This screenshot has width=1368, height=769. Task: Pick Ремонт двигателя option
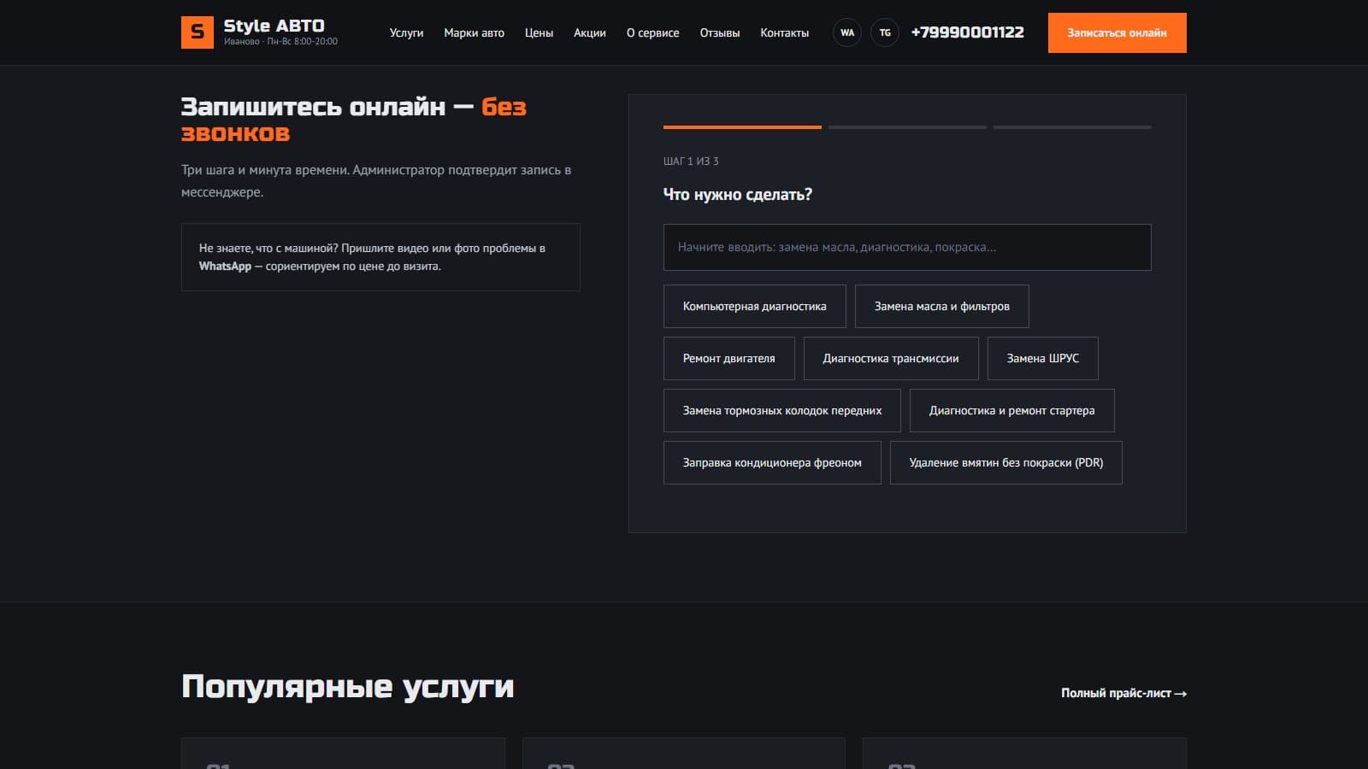tap(728, 358)
